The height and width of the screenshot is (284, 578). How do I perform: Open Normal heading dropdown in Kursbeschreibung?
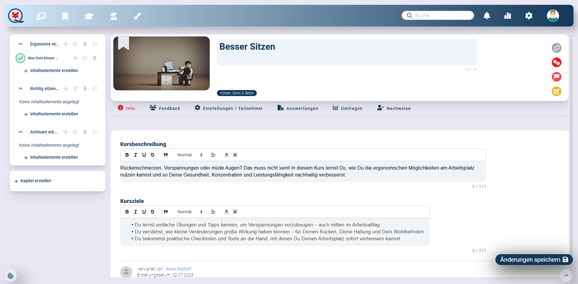click(190, 155)
